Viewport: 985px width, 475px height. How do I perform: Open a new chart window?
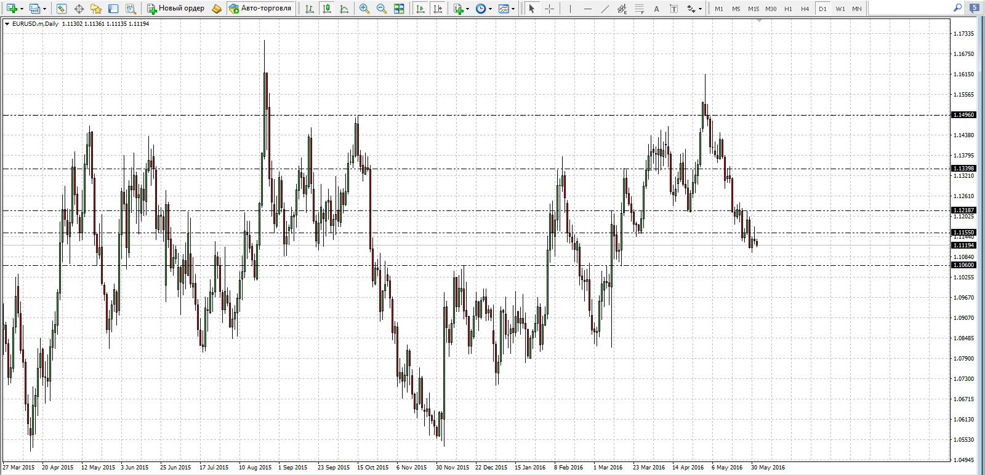click(12, 9)
